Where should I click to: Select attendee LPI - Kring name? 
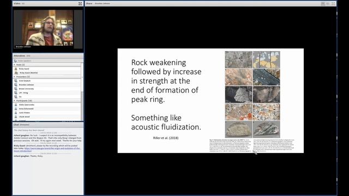[x=23, y=93]
